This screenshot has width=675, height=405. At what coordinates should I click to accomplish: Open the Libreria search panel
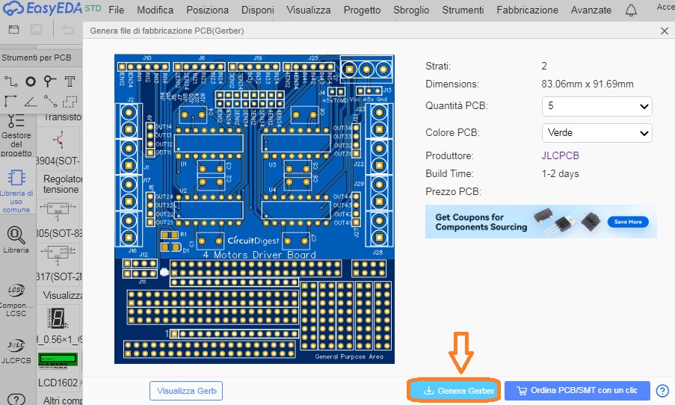(x=16, y=239)
